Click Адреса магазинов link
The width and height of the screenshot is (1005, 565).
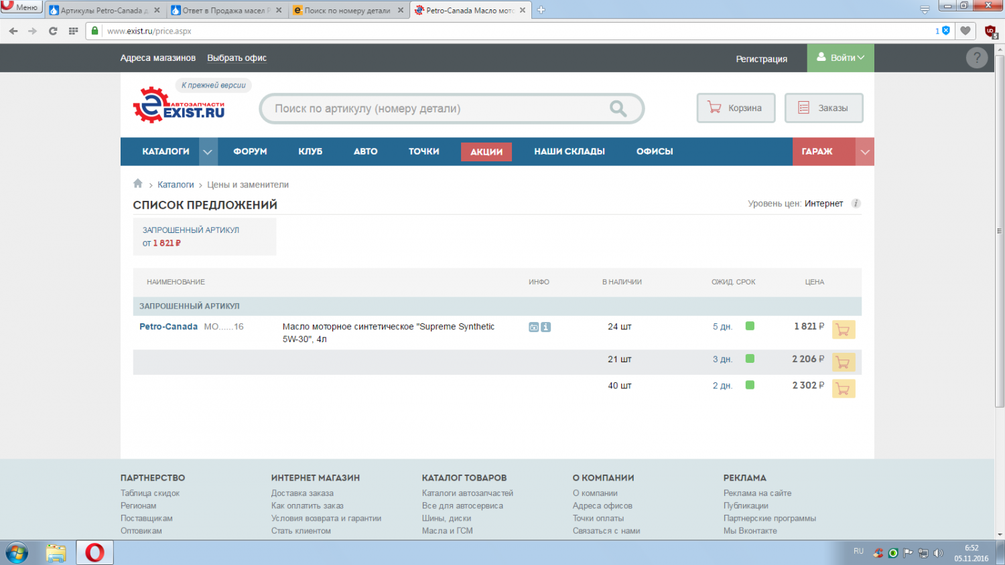158,58
